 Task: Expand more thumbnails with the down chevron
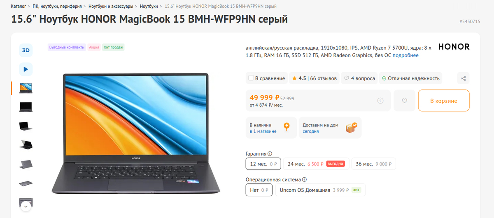click(26, 207)
